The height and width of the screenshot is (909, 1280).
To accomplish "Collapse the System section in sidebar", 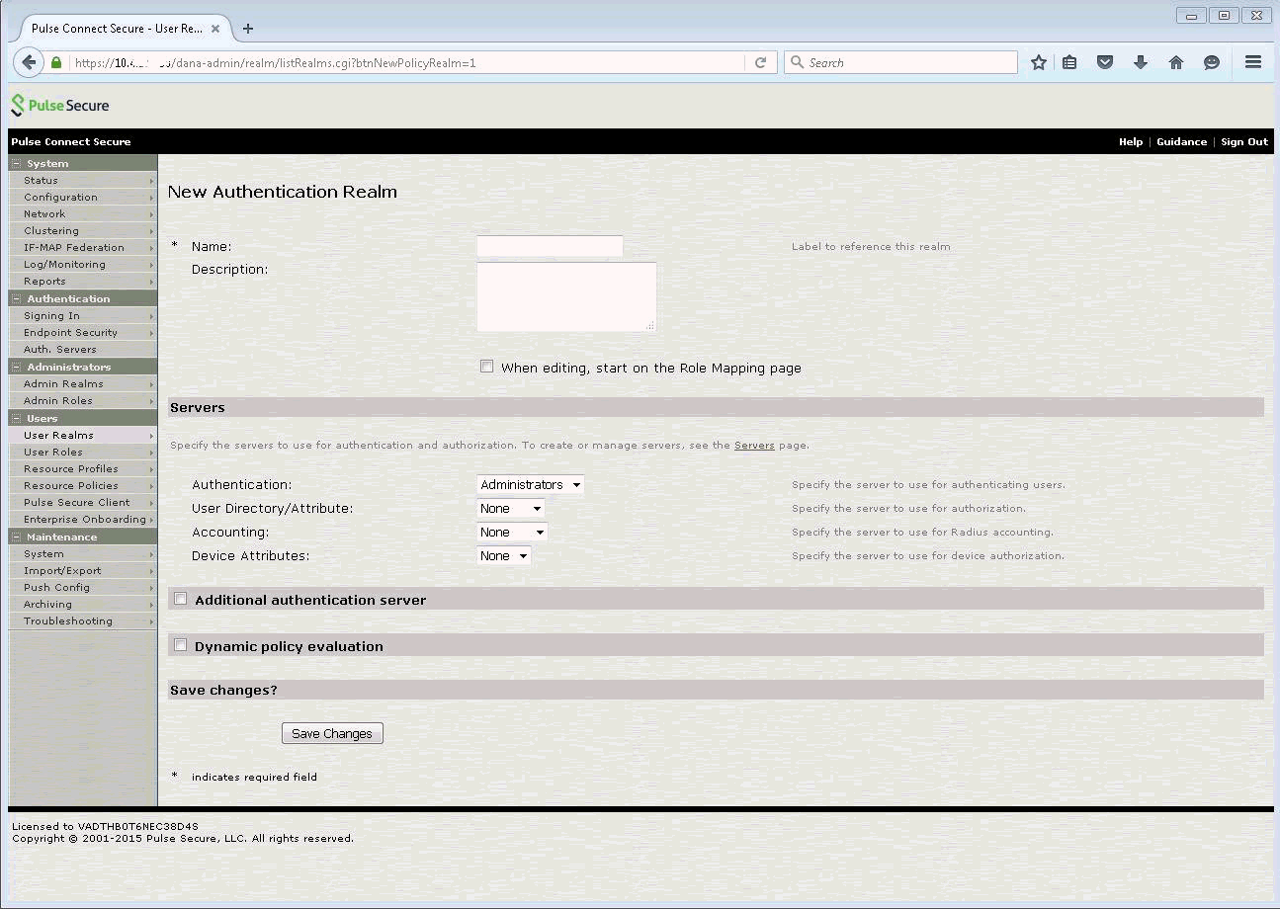I will 17,164.
